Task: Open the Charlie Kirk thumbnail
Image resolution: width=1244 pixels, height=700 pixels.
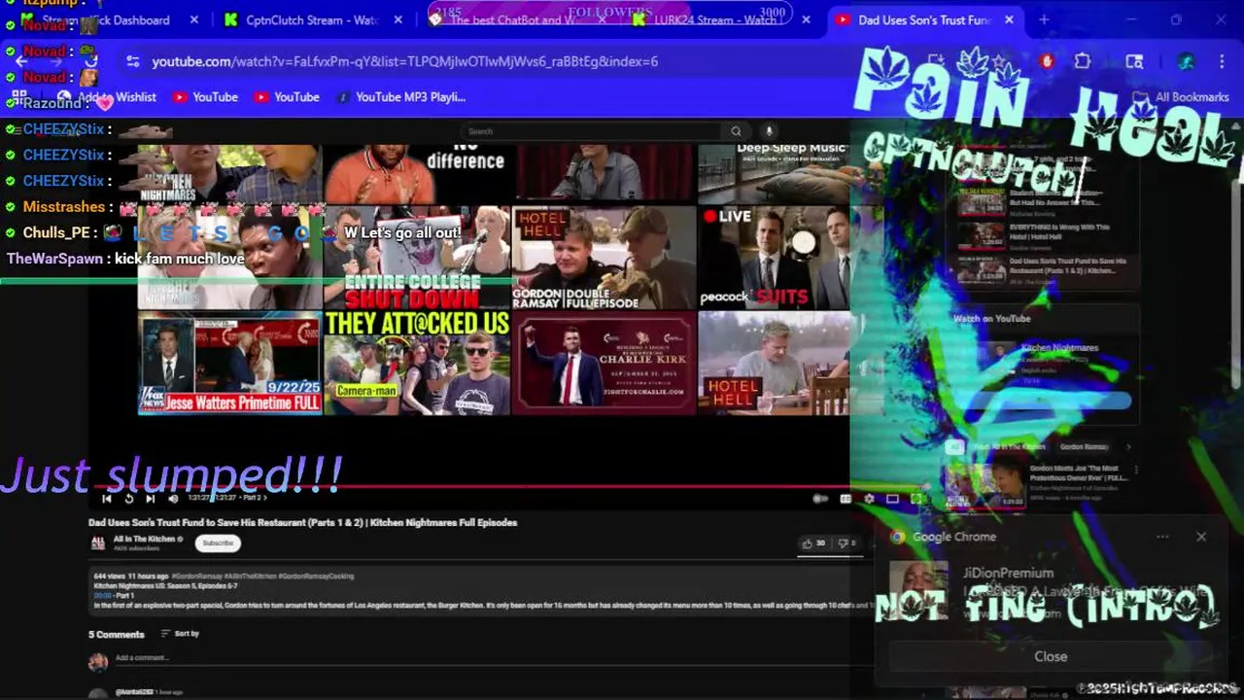Action: click(x=604, y=363)
